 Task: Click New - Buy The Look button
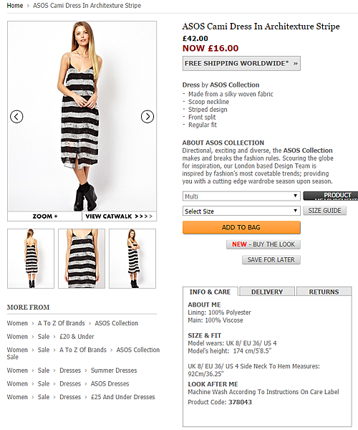263,244
